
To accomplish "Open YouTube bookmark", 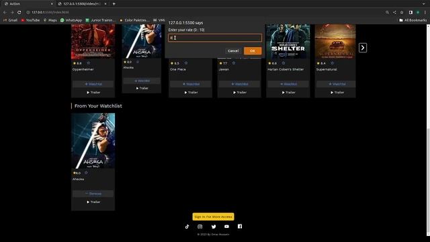I will pyautogui.click(x=30, y=20).
